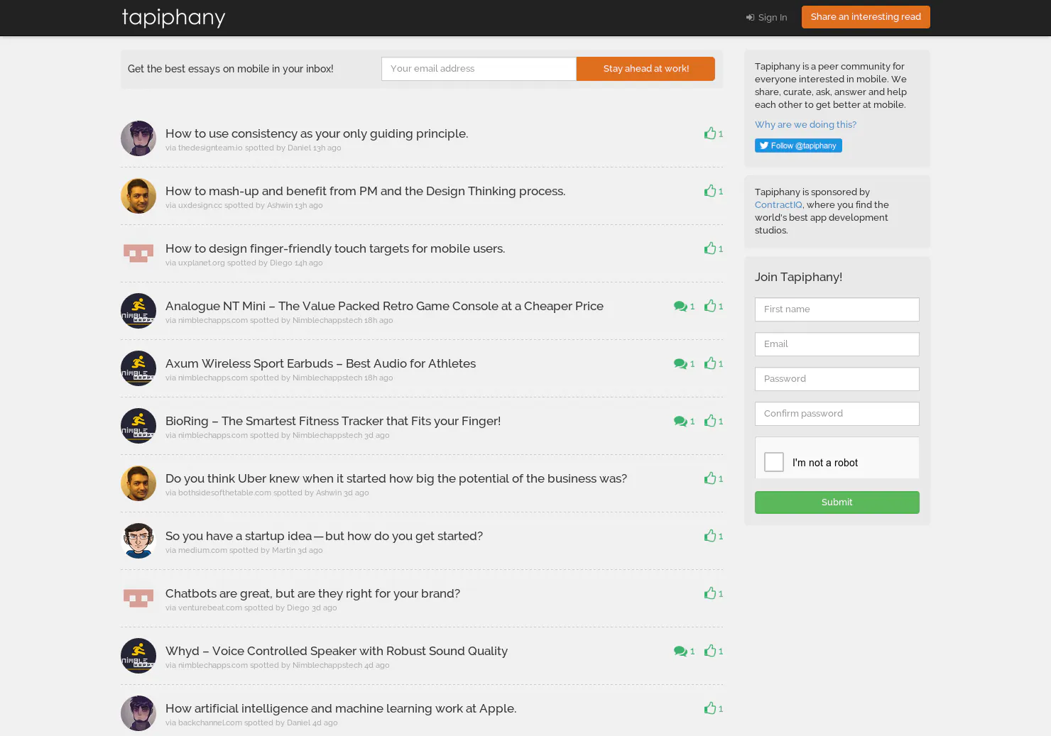Click Nimblechapps avatar beside Analogue NT Mini

pos(138,311)
